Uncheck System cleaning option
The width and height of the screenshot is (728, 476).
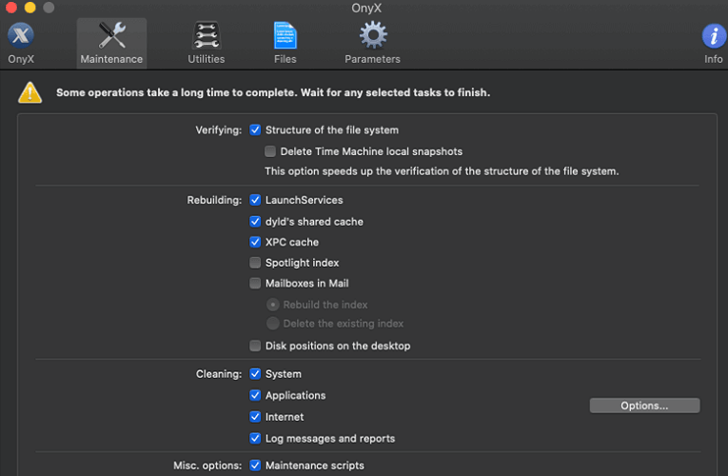point(255,373)
